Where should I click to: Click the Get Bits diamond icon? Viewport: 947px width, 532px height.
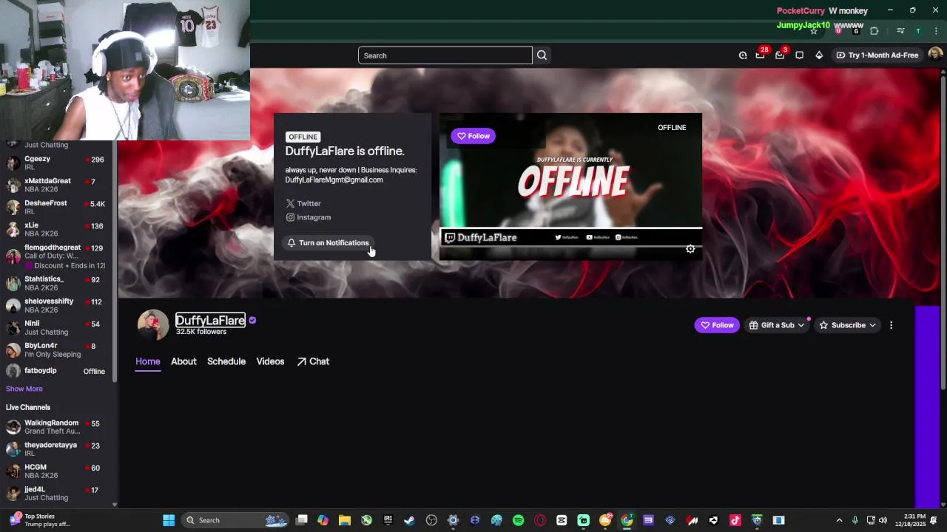tap(819, 55)
